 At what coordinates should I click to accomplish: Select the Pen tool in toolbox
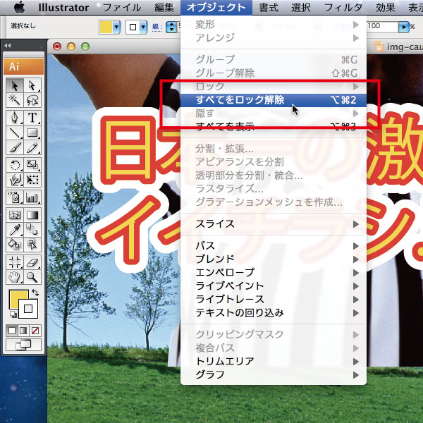(15, 117)
